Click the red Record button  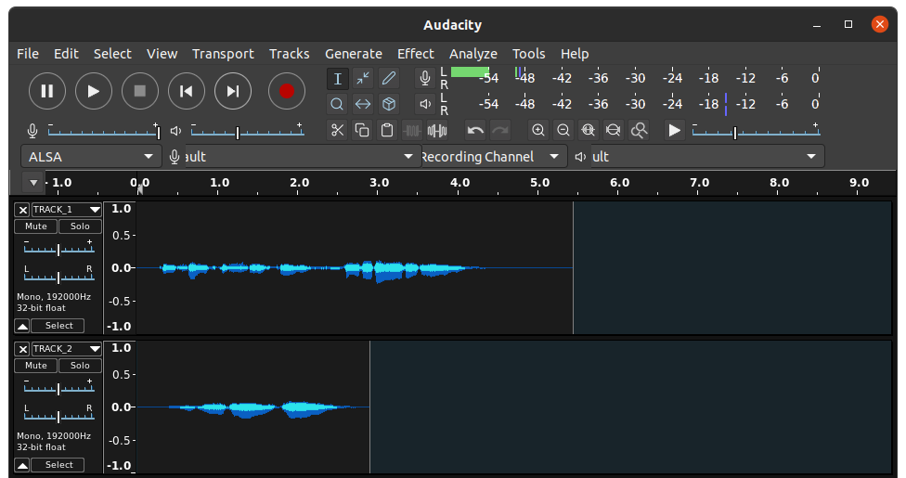pos(287,91)
